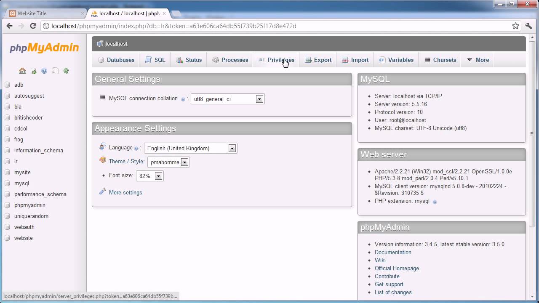Click the green Reload navigation icon

[66, 71]
